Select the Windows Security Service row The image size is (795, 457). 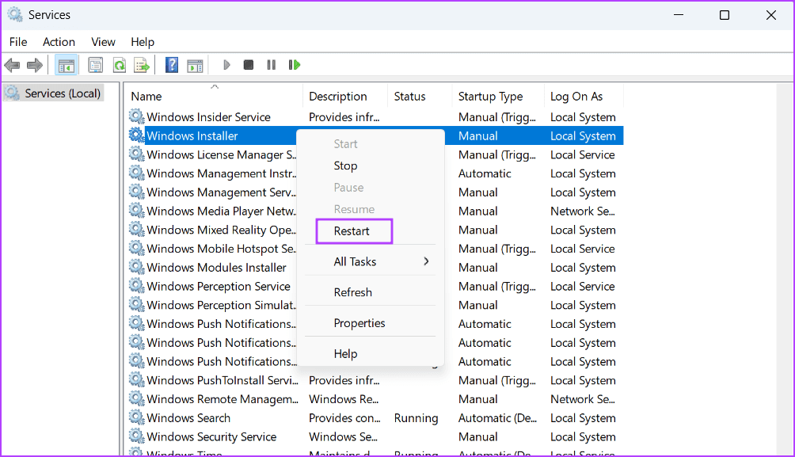[375, 436]
